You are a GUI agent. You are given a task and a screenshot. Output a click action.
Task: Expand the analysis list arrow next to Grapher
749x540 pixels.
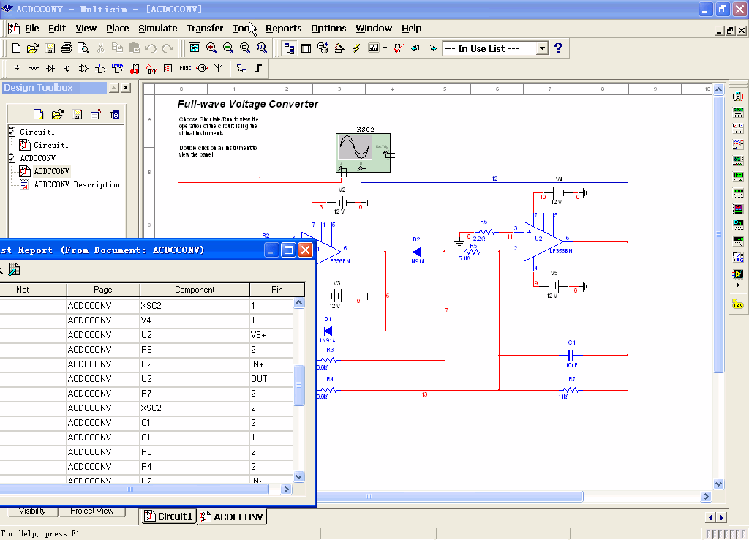coord(385,48)
